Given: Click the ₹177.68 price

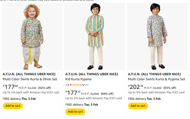Looking at the screenshot, I should (x=10, y=87).
